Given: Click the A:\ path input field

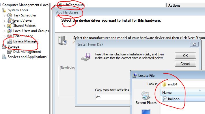Looking at the screenshot, I should click(112, 97).
